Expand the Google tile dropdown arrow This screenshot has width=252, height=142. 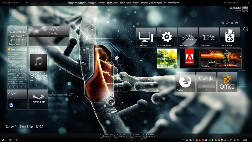[x=206, y=89]
